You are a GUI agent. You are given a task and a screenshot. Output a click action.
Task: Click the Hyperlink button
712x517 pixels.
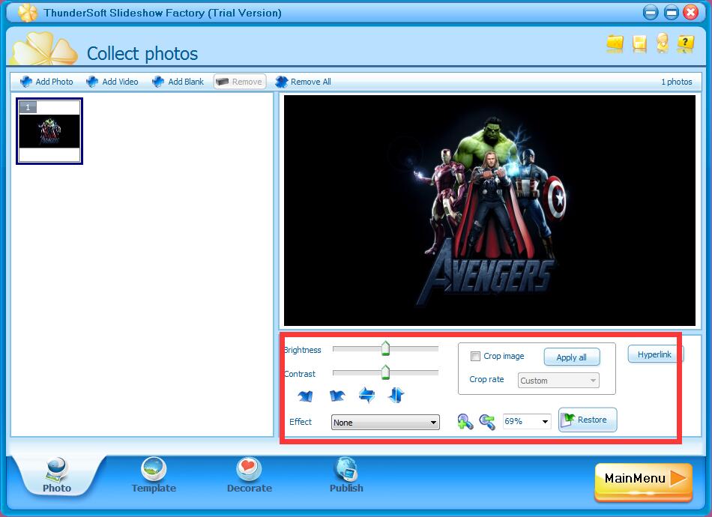(655, 354)
